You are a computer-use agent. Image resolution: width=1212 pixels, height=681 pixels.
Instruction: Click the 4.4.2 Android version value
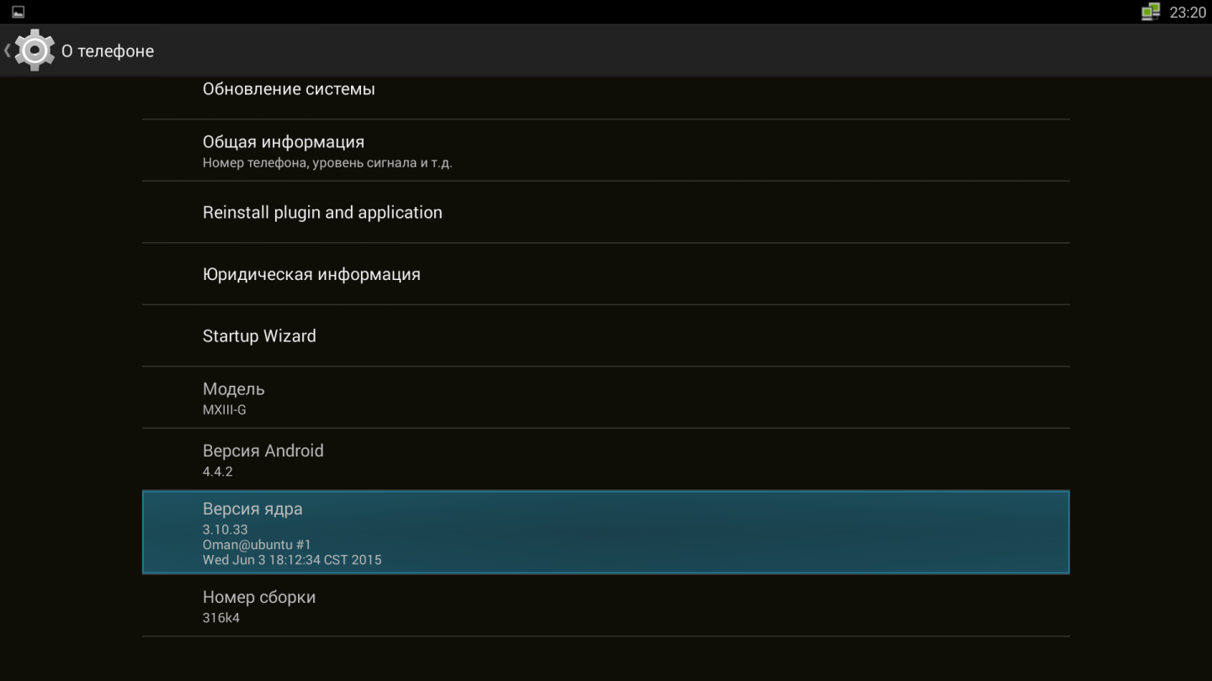(217, 472)
